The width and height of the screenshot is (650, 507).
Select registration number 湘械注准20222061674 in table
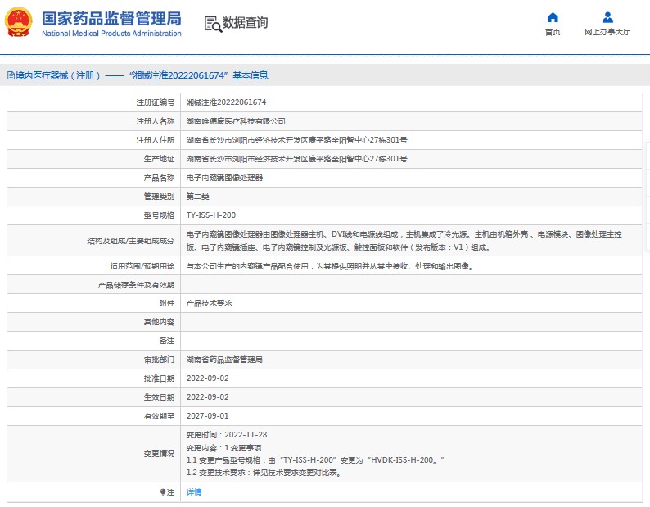coord(226,102)
